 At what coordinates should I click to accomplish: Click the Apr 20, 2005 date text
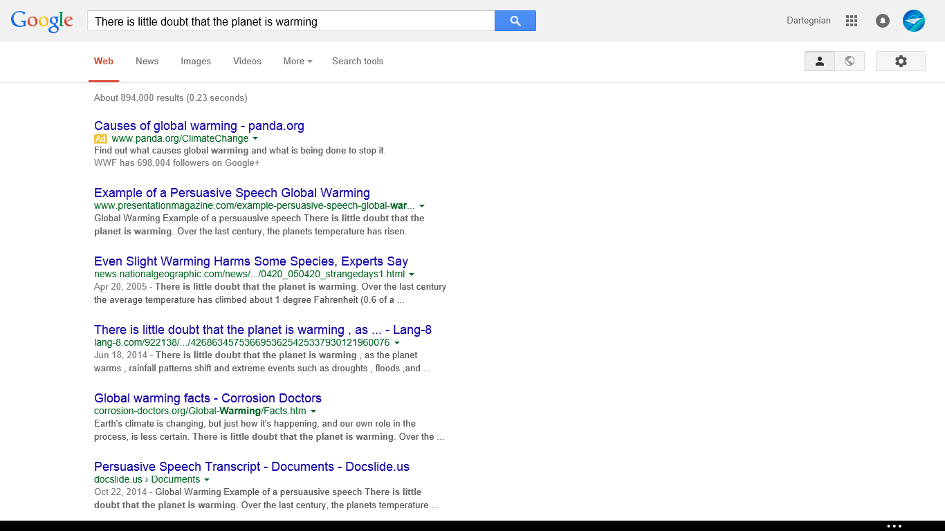[121, 287]
